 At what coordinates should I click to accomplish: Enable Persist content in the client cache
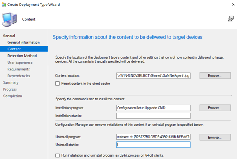(x=58, y=84)
